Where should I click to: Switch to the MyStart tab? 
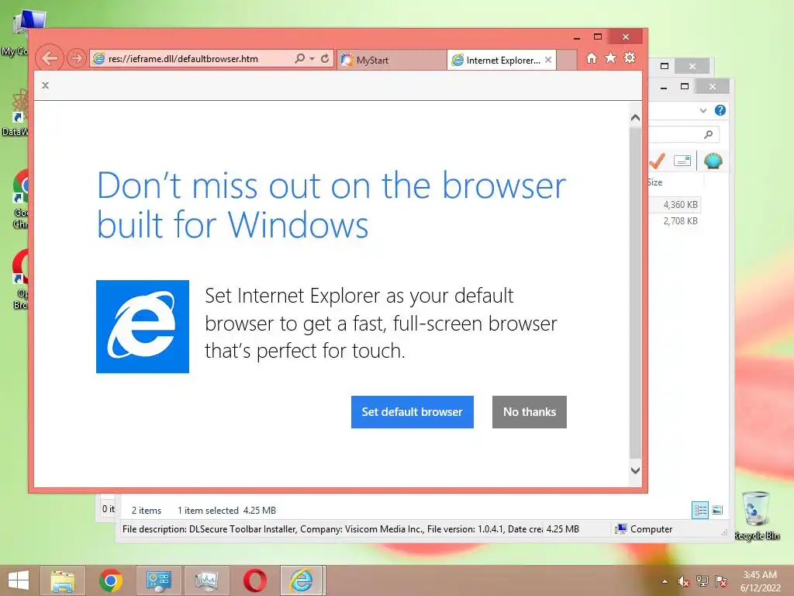[392, 60]
